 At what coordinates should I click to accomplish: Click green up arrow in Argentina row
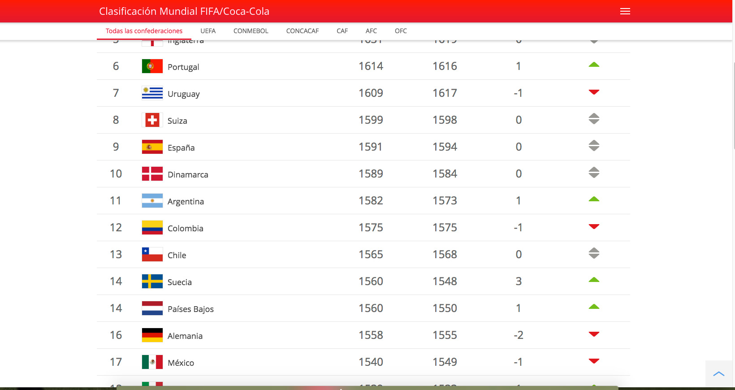[594, 199]
